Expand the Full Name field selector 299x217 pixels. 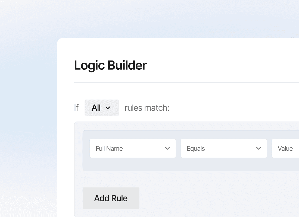[133, 148]
